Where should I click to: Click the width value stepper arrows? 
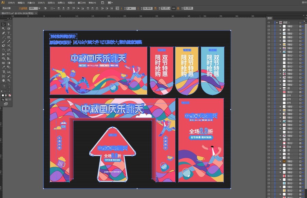point(159,8)
